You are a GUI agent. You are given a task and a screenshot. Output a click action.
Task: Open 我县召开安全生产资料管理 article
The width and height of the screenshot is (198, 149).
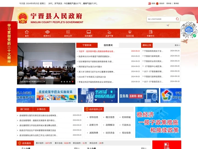(x=38, y=130)
